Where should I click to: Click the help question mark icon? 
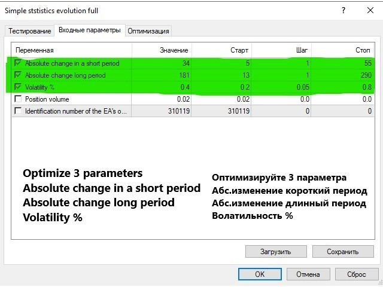tap(344, 11)
